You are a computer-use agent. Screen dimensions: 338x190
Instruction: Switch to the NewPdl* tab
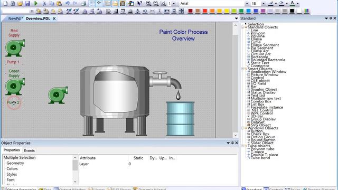15,18
